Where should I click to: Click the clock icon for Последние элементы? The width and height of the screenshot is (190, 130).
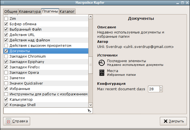[102, 63]
